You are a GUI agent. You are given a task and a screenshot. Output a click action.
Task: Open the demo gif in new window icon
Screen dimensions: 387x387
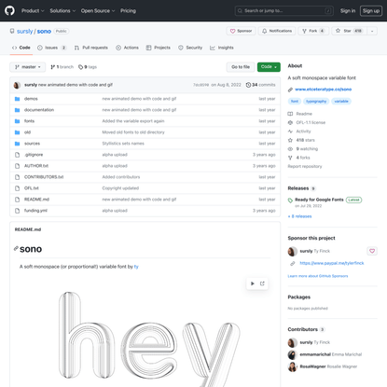(262, 283)
